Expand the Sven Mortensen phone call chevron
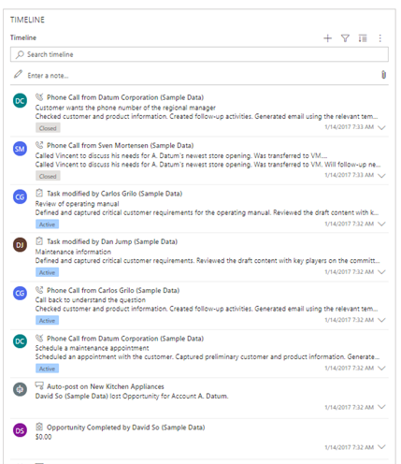Image resolution: width=401 pixels, height=464 pixels. (x=381, y=176)
